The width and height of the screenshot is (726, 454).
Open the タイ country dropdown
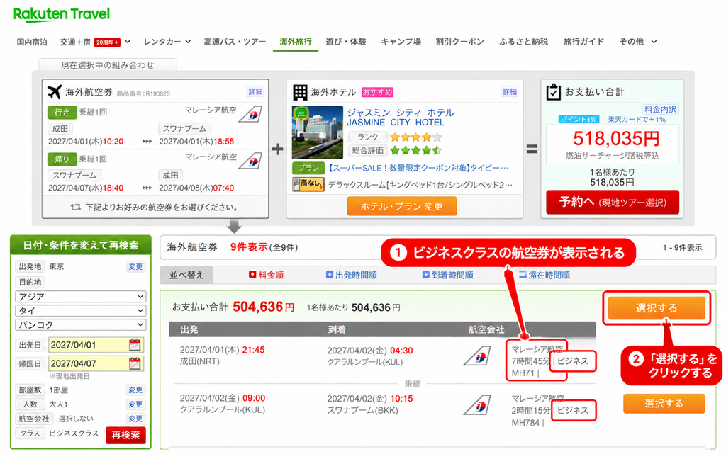click(x=81, y=311)
